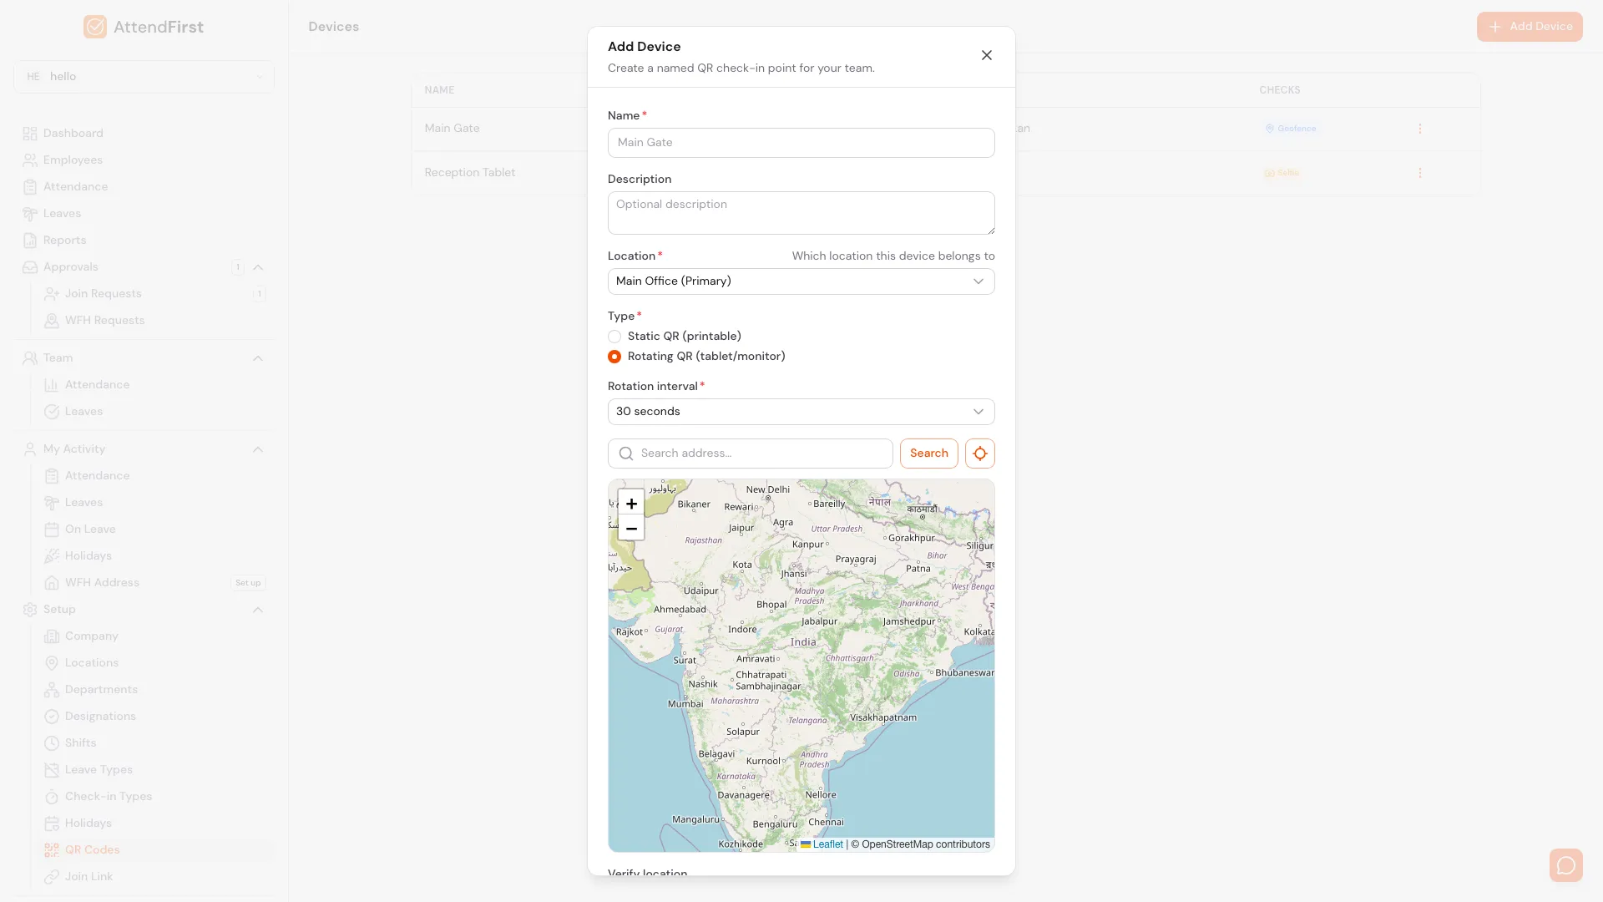The image size is (1603, 902).
Task: Click the map near Mumbai
Action: click(x=685, y=704)
